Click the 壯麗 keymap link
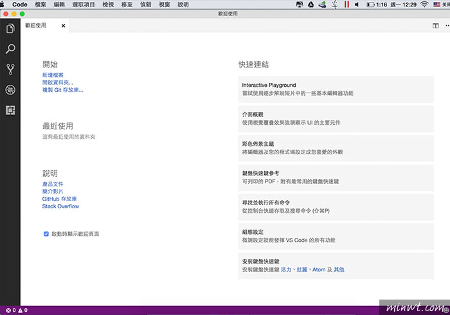The image size is (450, 315). click(x=302, y=269)
